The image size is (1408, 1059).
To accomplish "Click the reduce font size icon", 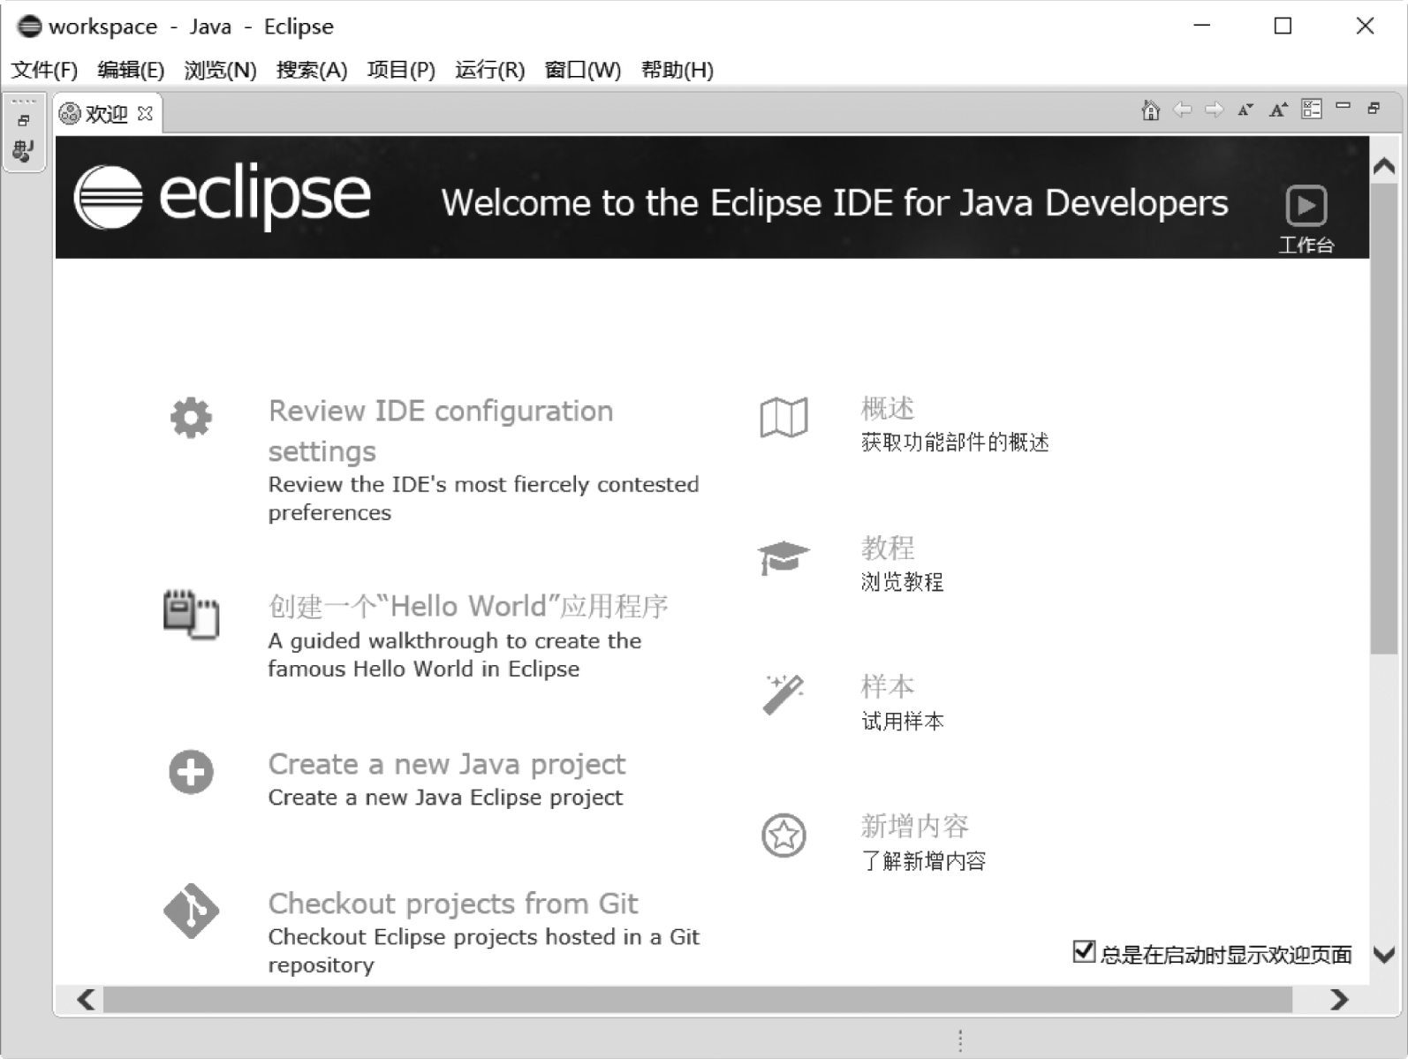I will (1245, 110).
